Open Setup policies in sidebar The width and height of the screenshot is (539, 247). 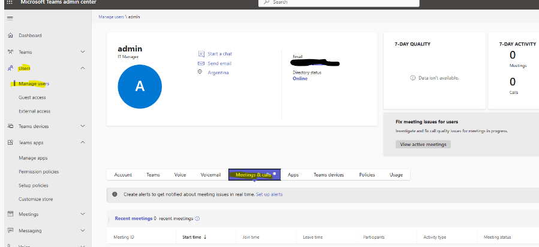tap(34, 185)
